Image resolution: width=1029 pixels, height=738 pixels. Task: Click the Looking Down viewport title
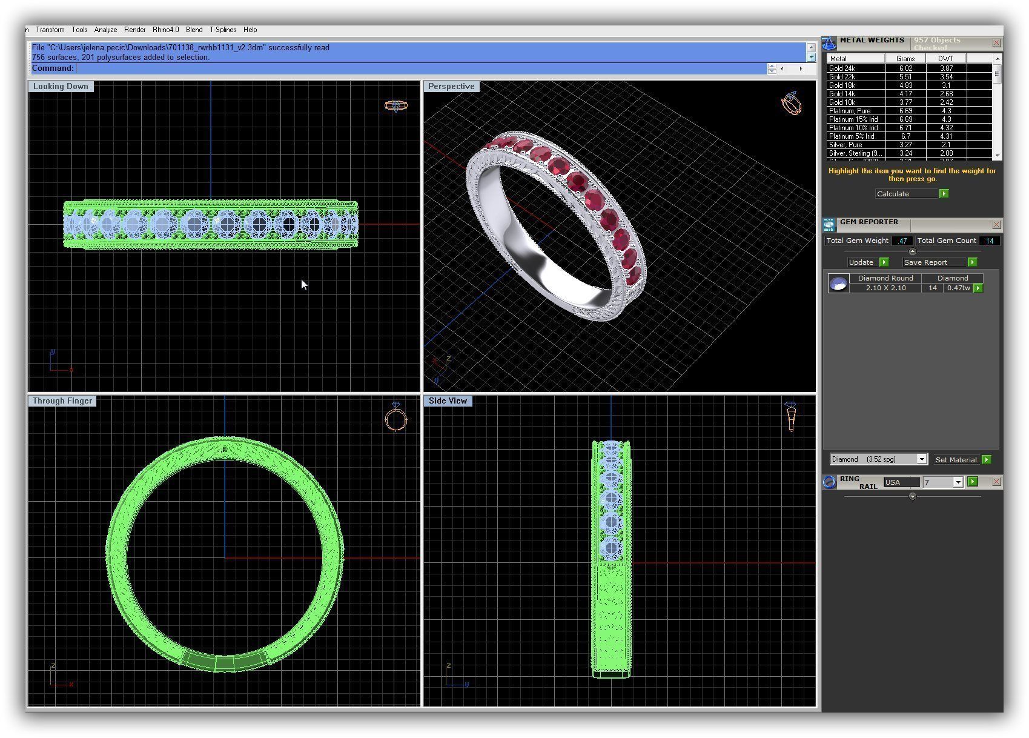point(61,87)
